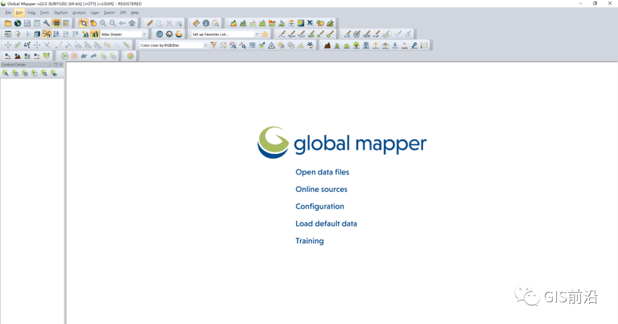Select the Feature Info 'i' tool

tap(206, 23)
